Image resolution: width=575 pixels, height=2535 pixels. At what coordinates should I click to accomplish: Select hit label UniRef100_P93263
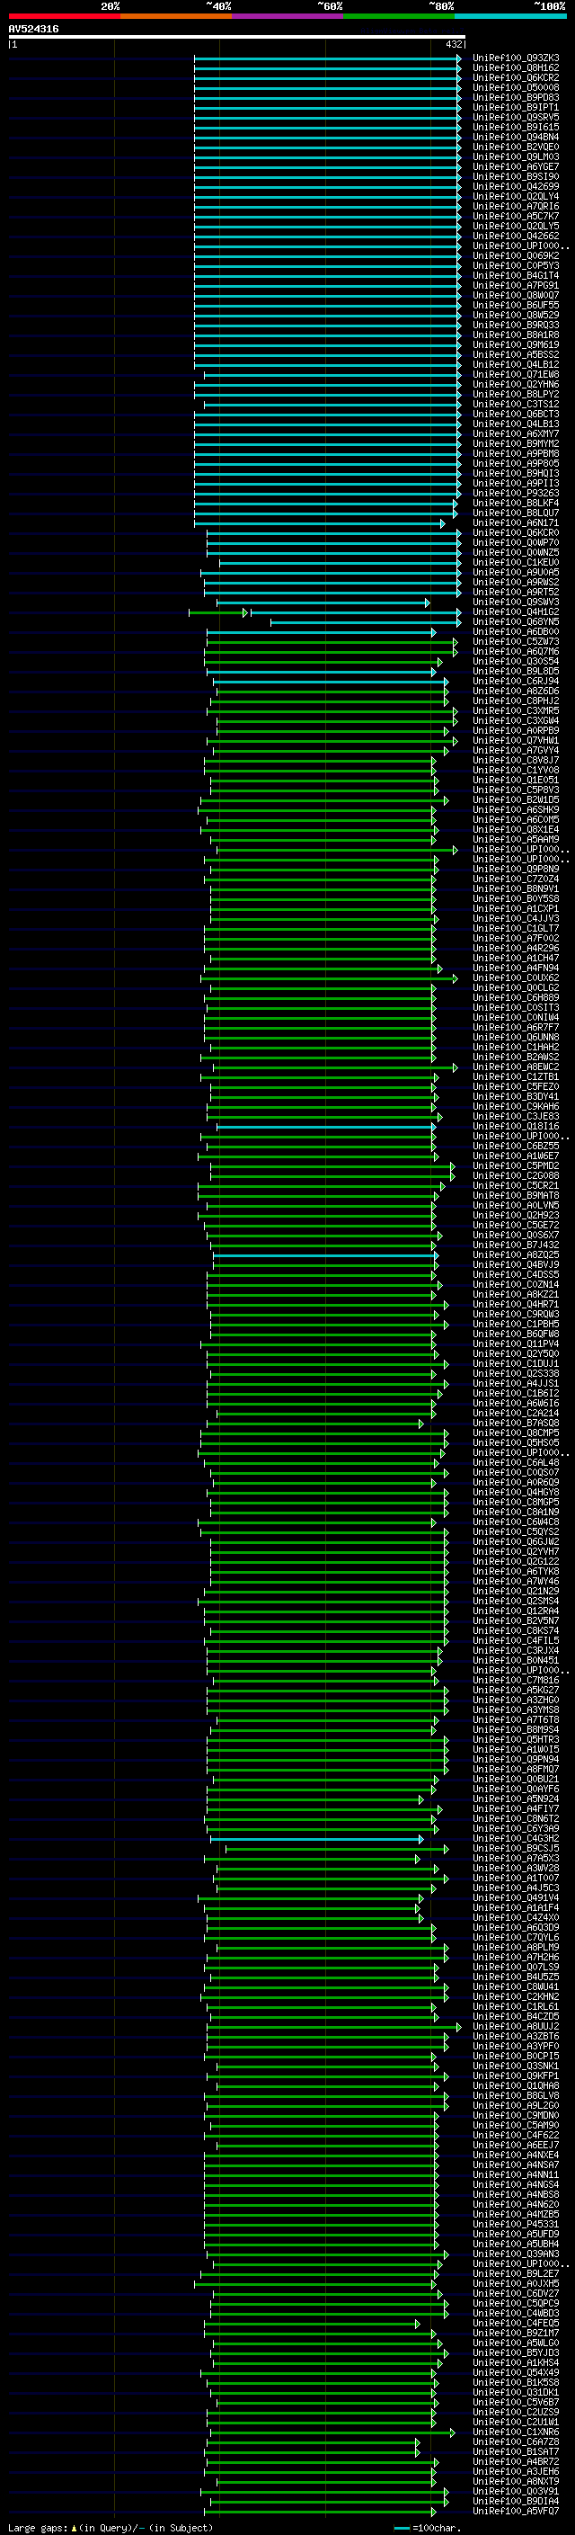516,493
